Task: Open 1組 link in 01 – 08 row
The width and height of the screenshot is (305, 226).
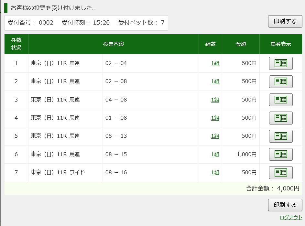Action: pos(215,118)
